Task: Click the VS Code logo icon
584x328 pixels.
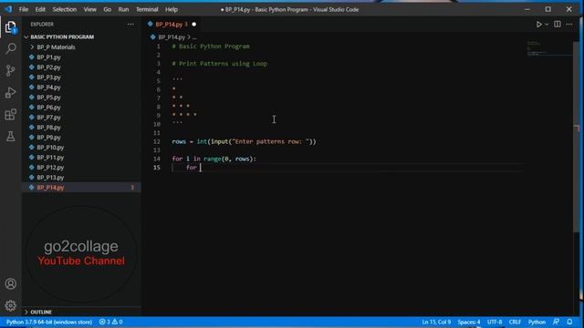Action: (8, 9)
